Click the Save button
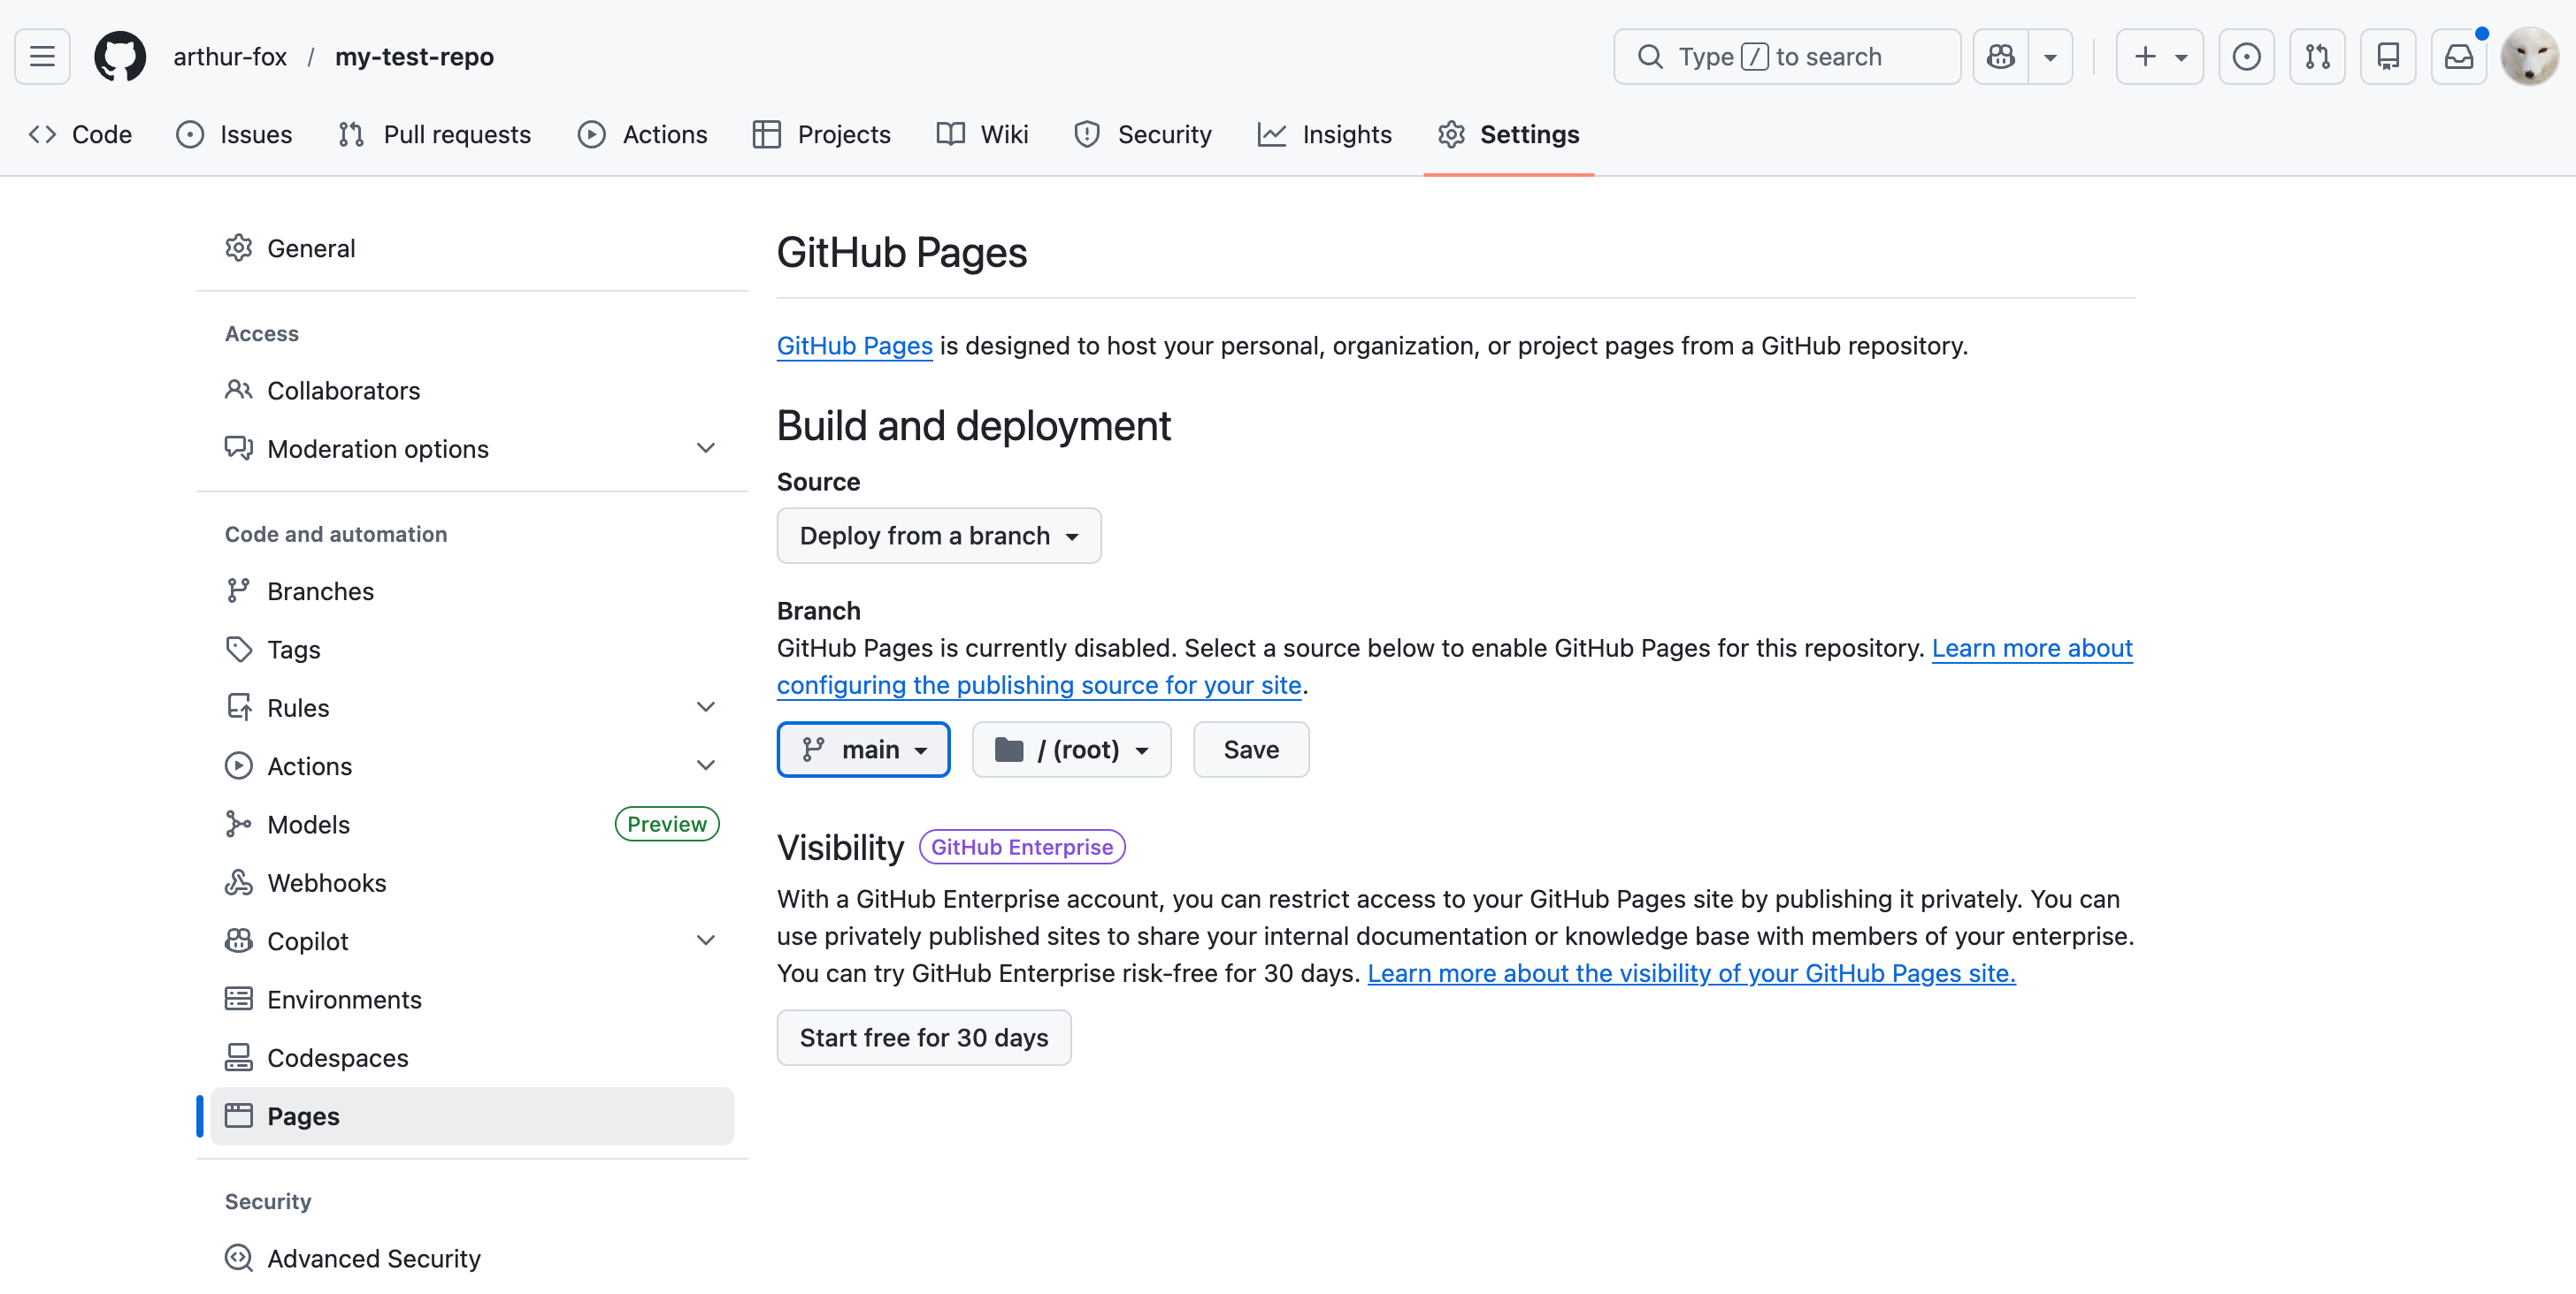 tap(1250, 750)
